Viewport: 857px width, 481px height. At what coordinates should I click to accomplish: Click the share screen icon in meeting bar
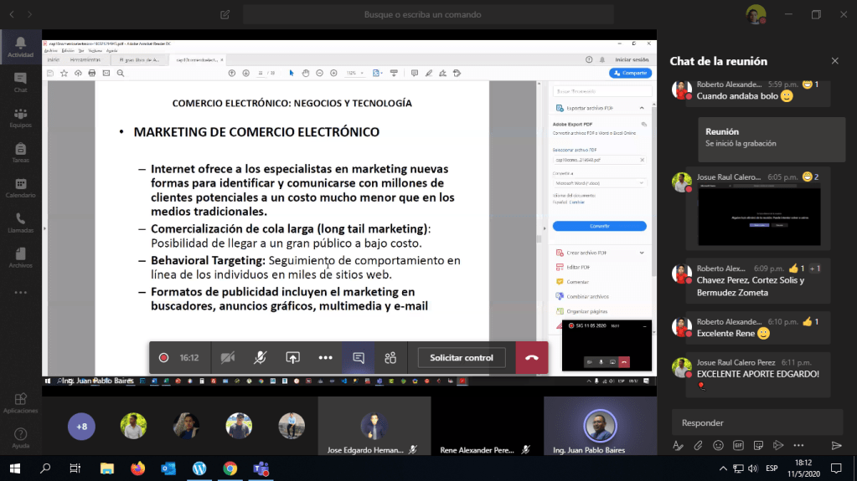pyautogui.click(x=292, y=358)
